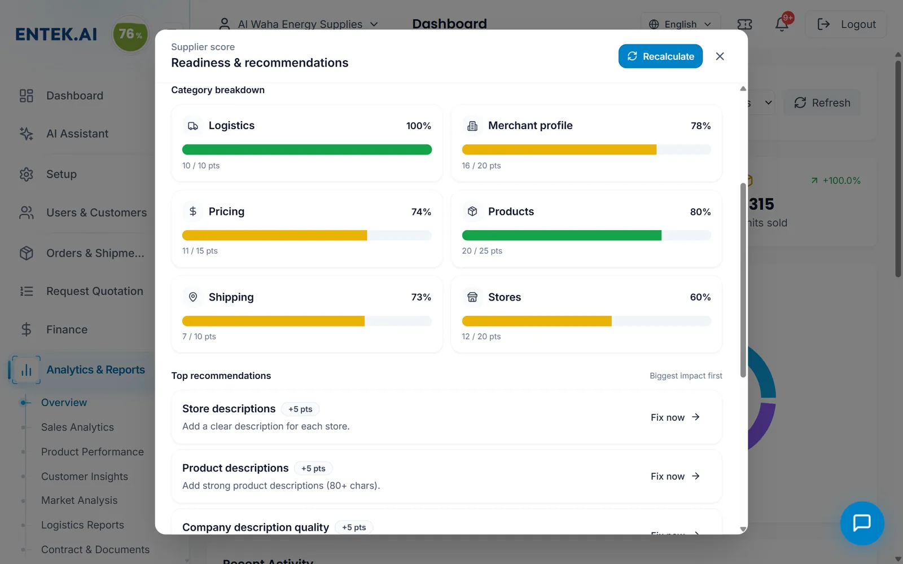Click the Shipping 7 / 10 pts text
Screen dimensions: 903x564
coord(199,337)
